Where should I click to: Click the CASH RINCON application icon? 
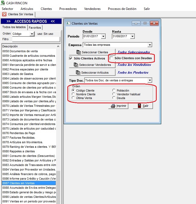click(3, 3)
